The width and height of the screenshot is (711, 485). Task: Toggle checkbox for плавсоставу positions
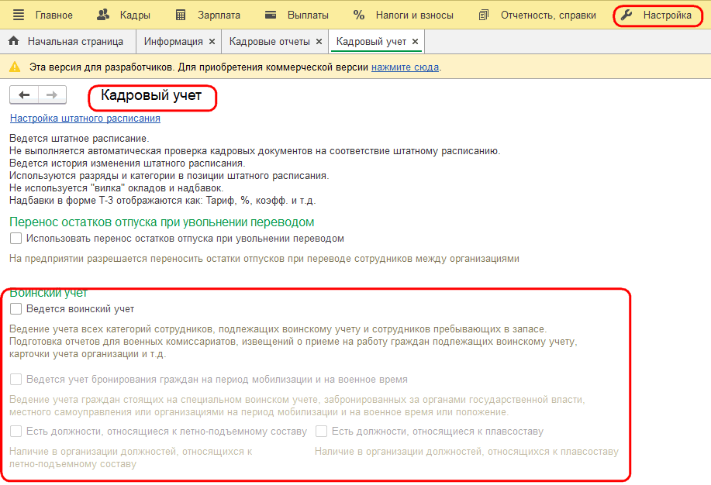pos(322,432)
